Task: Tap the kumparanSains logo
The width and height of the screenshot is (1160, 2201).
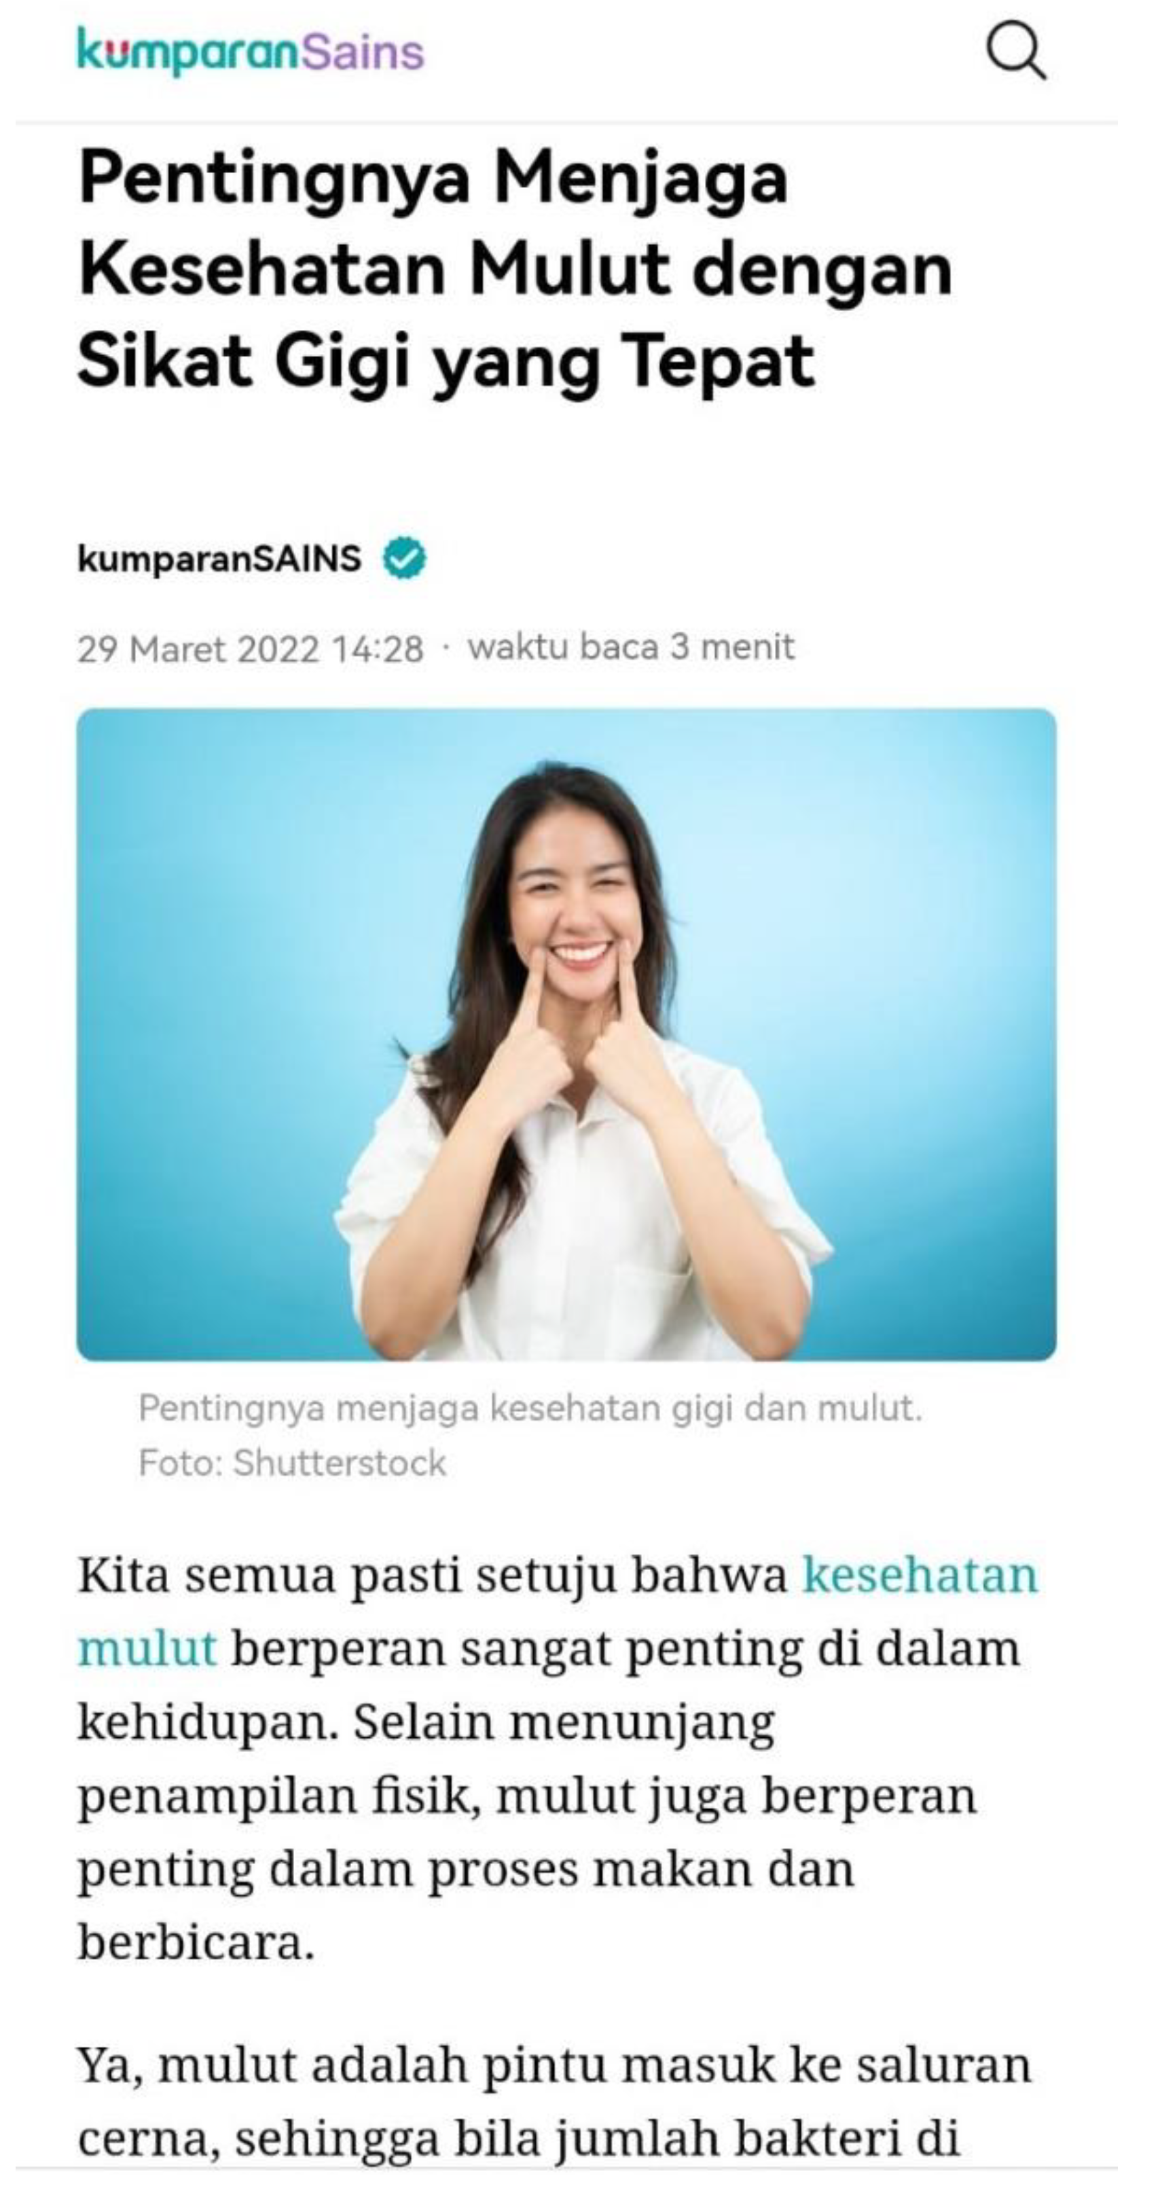Action: tap(251, 51)
